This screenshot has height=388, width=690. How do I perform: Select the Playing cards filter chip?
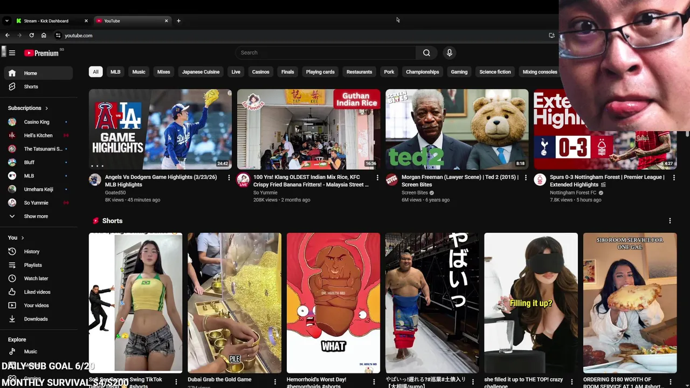320,72
